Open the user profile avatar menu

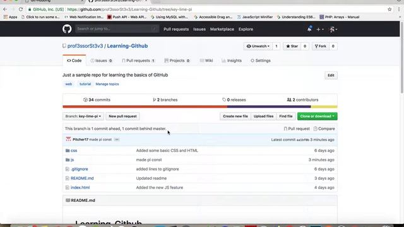coord(333,30)
